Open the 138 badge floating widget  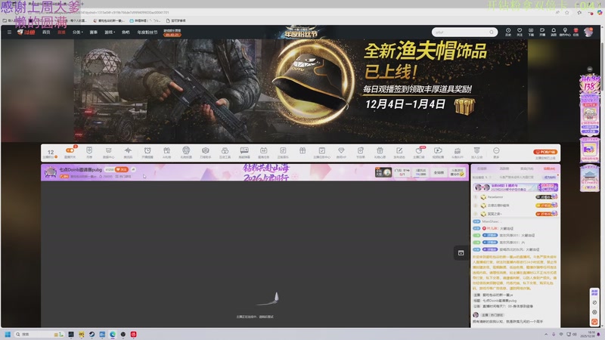pos(589,84)
